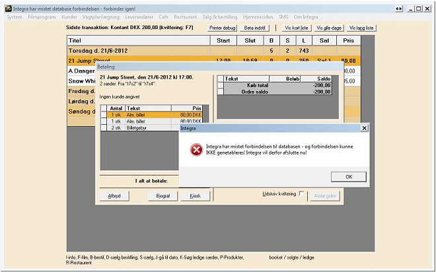Select the Fredag day row
Viewport: 436px width, 272px height.
(x=81, y=91)
